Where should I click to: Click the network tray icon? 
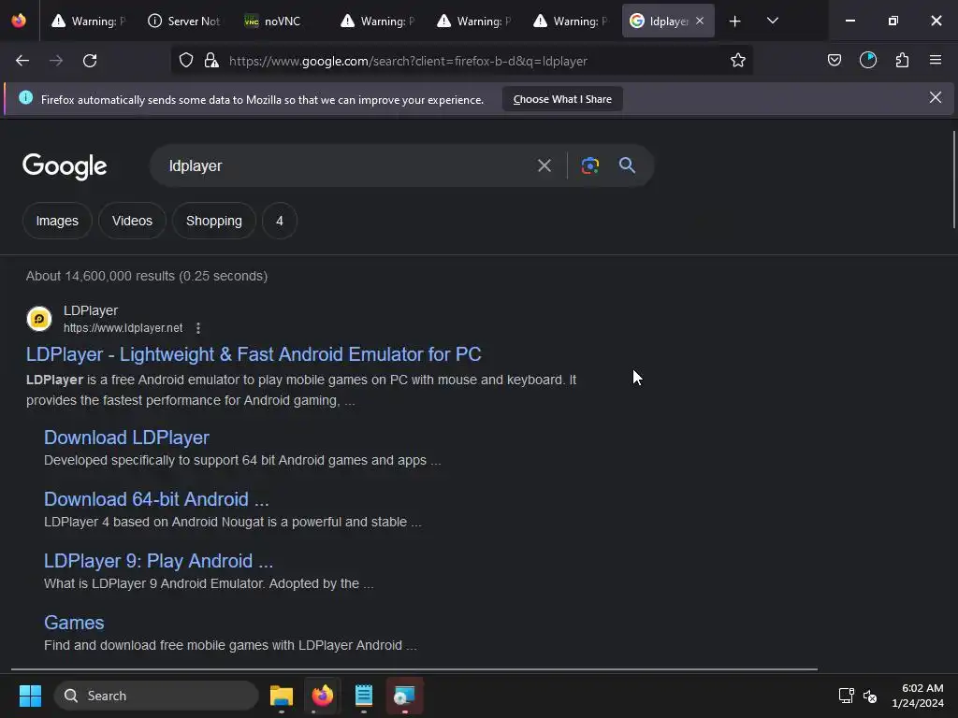[x=846, y=696]
